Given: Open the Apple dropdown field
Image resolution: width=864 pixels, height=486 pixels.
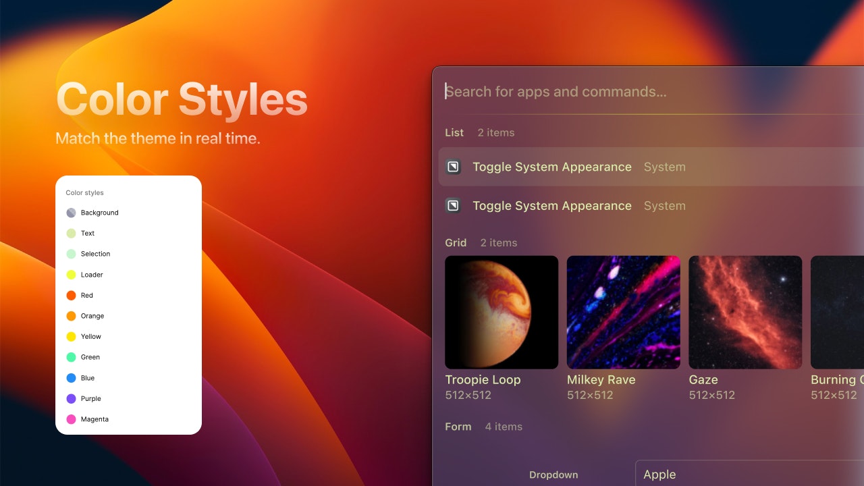Looking at the screenshot, I should coord(750,475).
